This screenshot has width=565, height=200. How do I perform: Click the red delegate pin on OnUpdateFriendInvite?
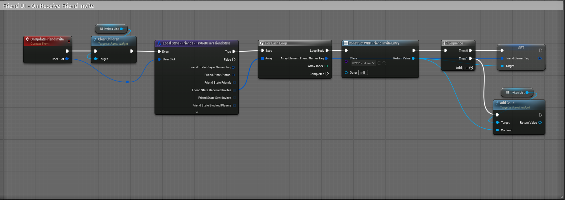click(69, 41)
